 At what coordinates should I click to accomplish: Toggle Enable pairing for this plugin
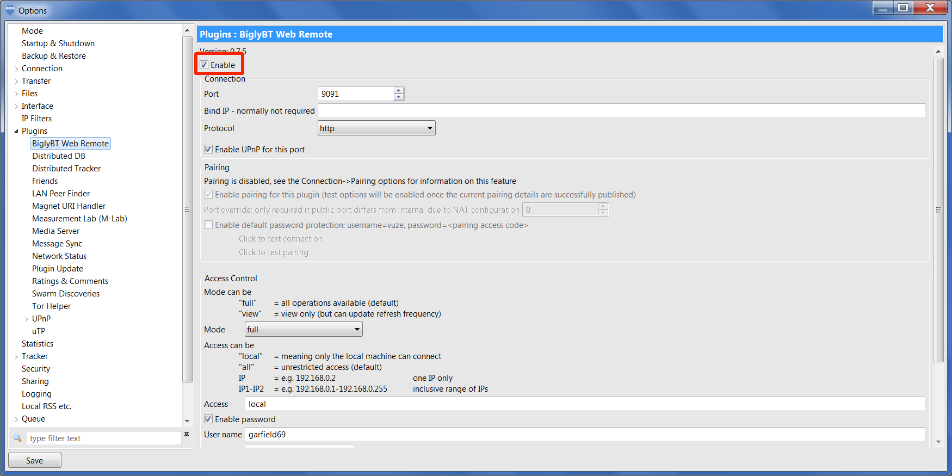point(208,194)
